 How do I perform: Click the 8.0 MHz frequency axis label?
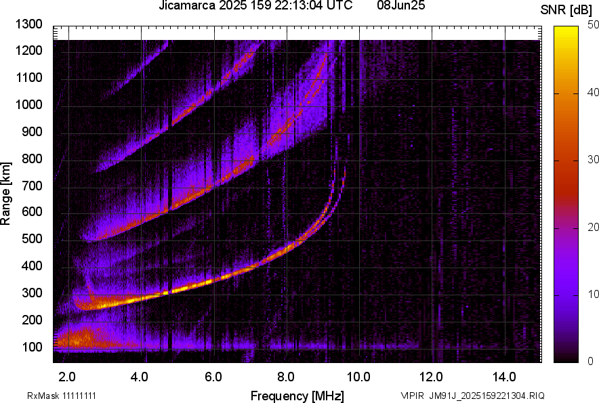tap(286, 377)
